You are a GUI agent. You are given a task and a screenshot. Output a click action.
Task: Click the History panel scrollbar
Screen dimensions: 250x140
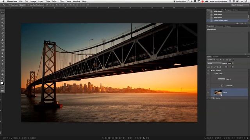(x=248, y=16)
